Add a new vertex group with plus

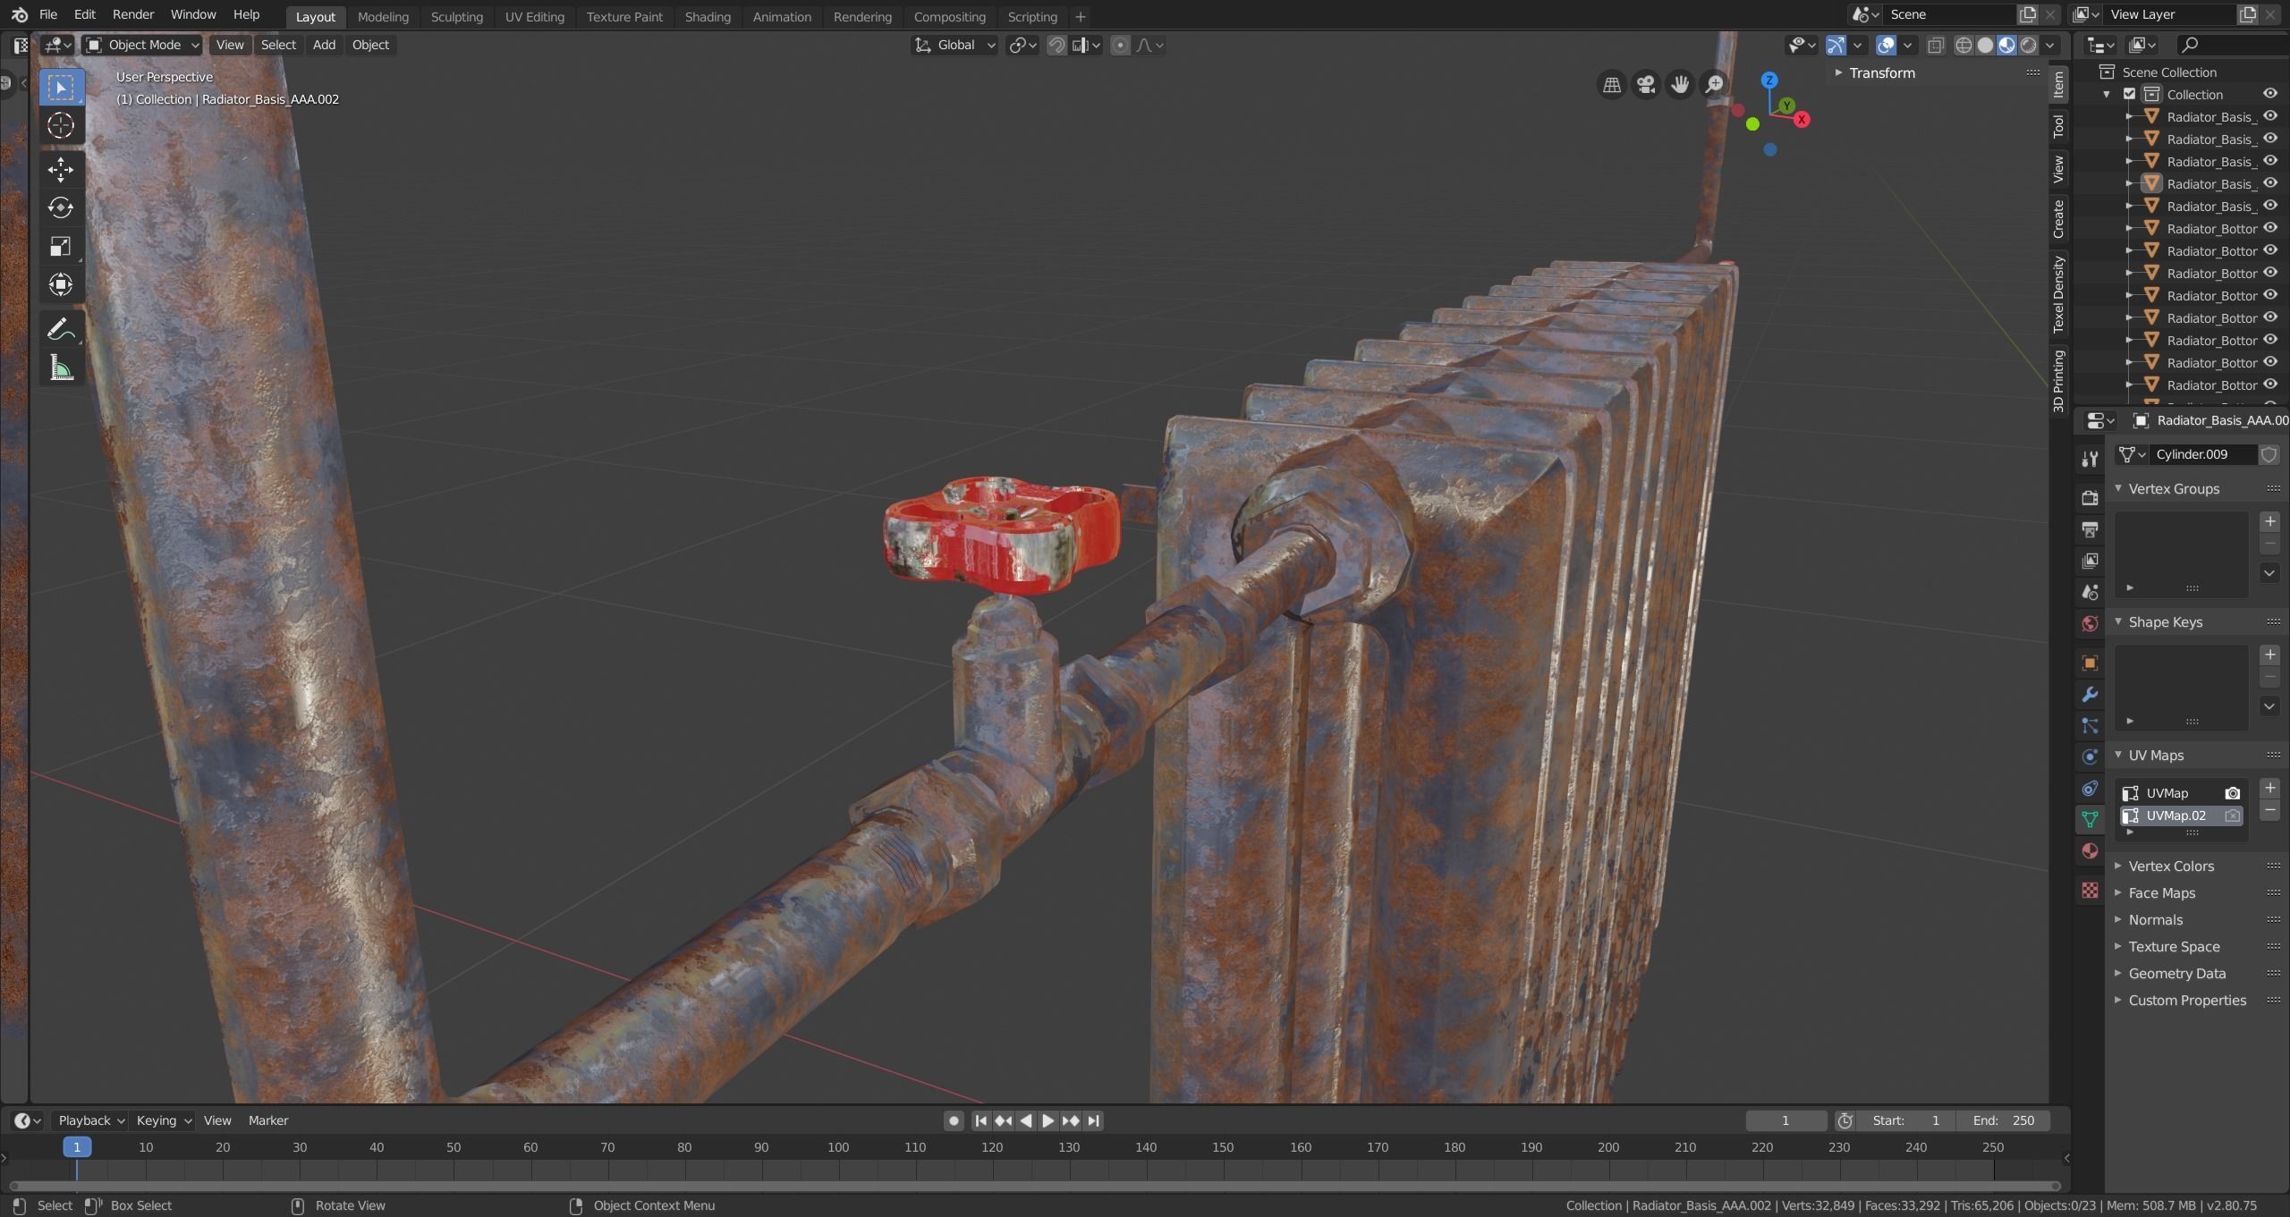2269,521
